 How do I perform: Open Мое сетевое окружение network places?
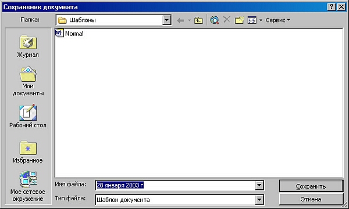pyautogui.click(x=28, y=186)
